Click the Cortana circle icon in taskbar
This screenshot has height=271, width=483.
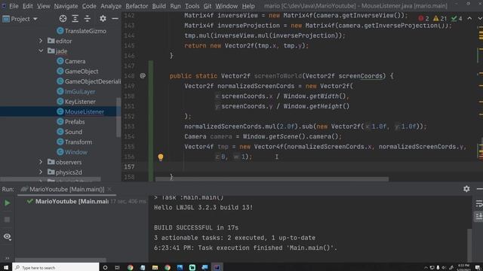coord(105,267)
